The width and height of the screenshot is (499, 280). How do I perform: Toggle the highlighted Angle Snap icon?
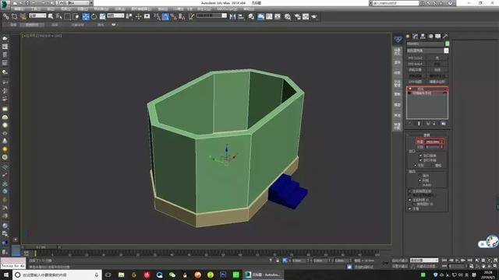coord(165,16)
